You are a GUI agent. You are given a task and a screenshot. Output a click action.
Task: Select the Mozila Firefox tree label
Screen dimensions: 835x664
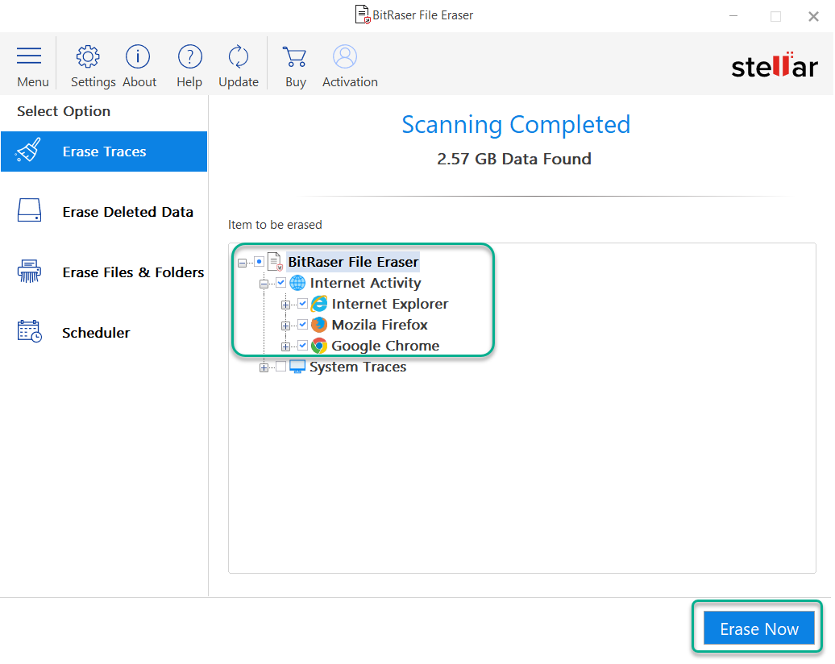tap(380, 324)
